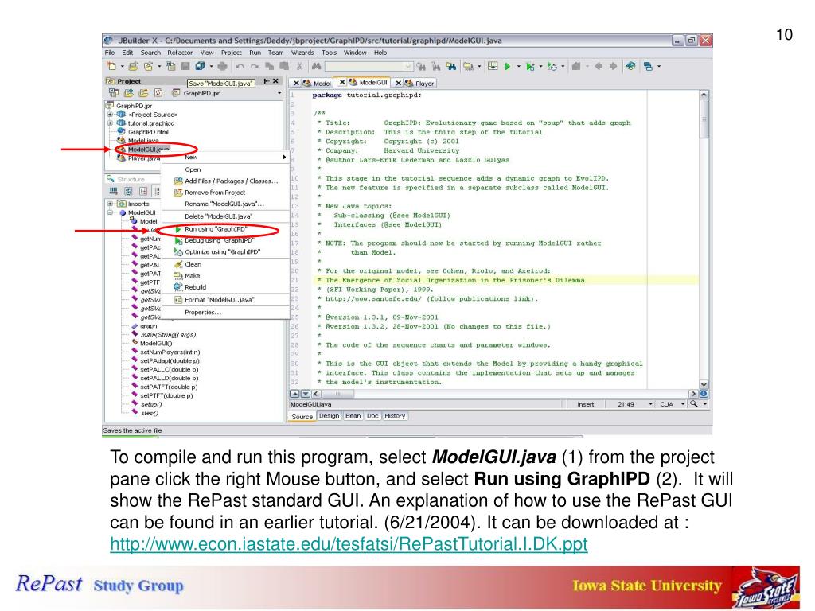Open the Reopen file dropdown arrow
Viewport: 815px width, 611px height.
tap(159, 67)
